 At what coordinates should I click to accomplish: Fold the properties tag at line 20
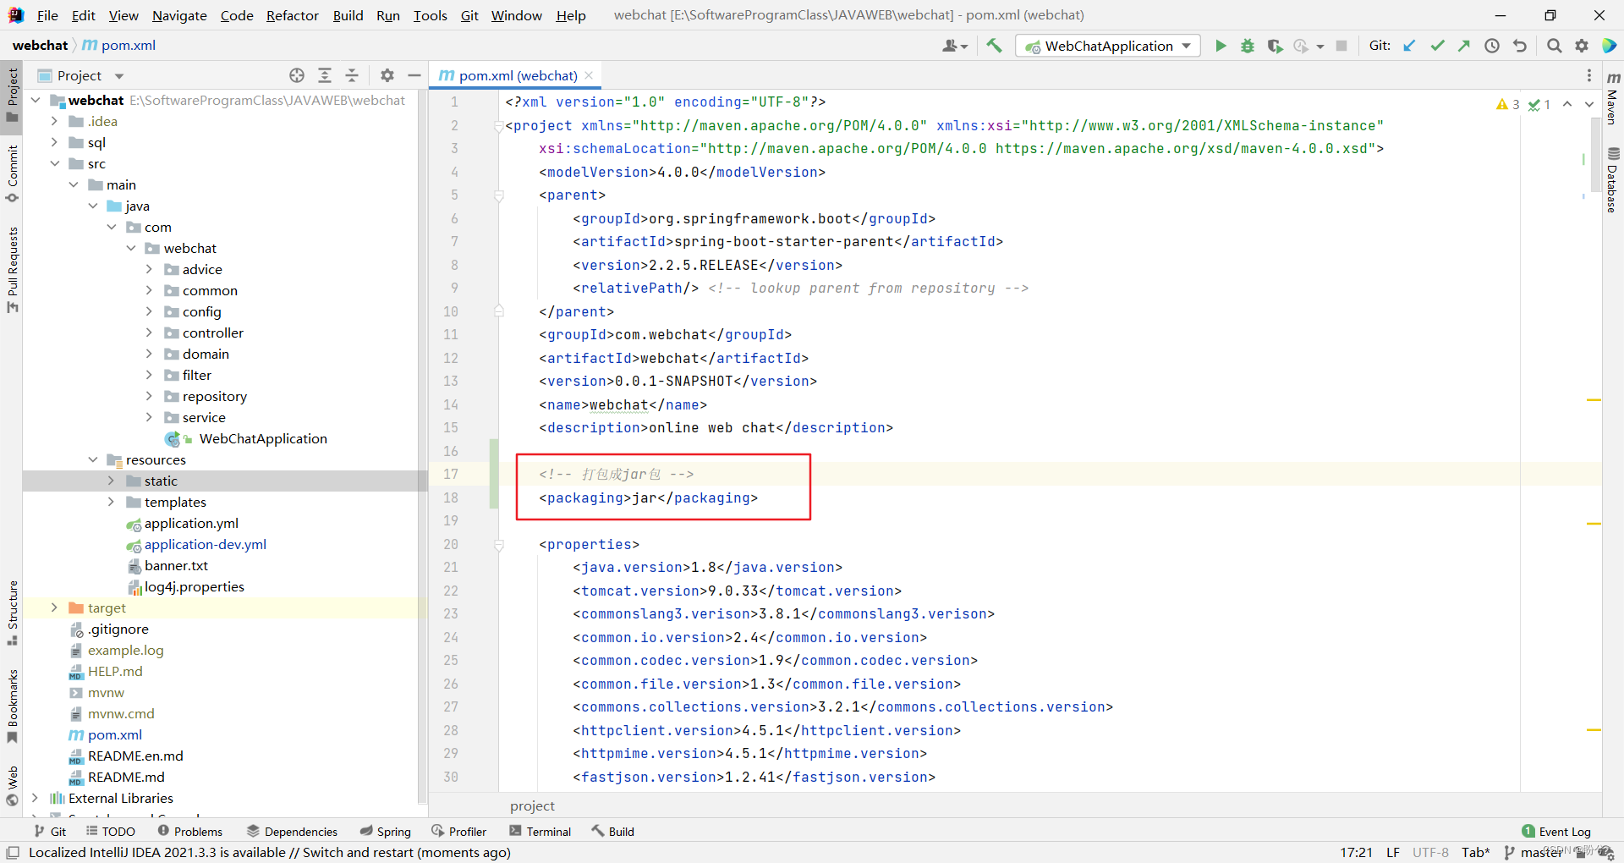(499, 545)
